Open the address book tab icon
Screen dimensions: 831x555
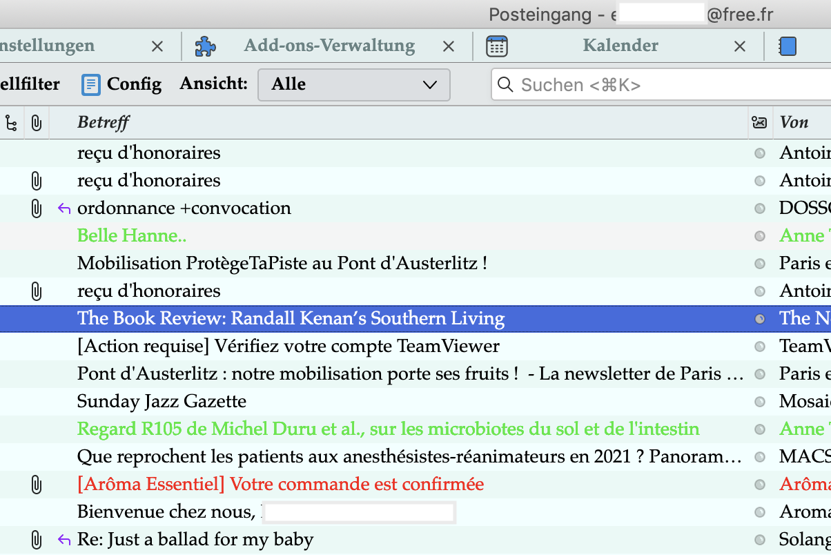[788, 46]
